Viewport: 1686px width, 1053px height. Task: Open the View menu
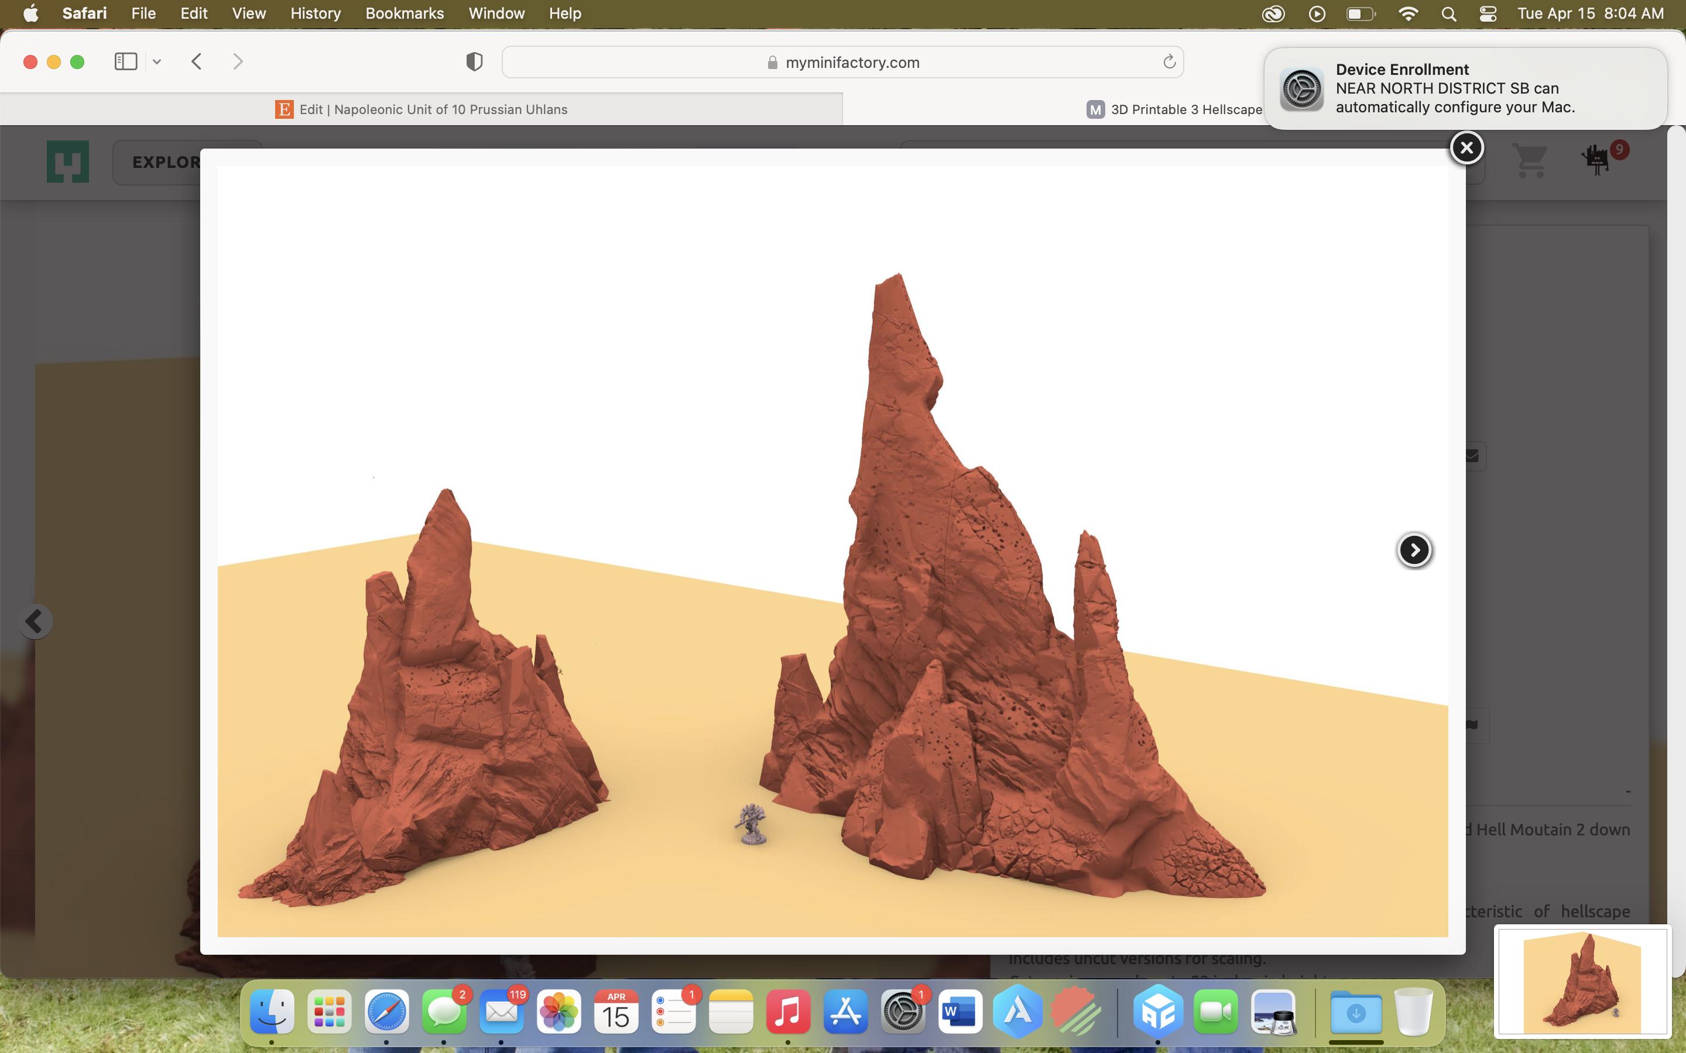249,13
